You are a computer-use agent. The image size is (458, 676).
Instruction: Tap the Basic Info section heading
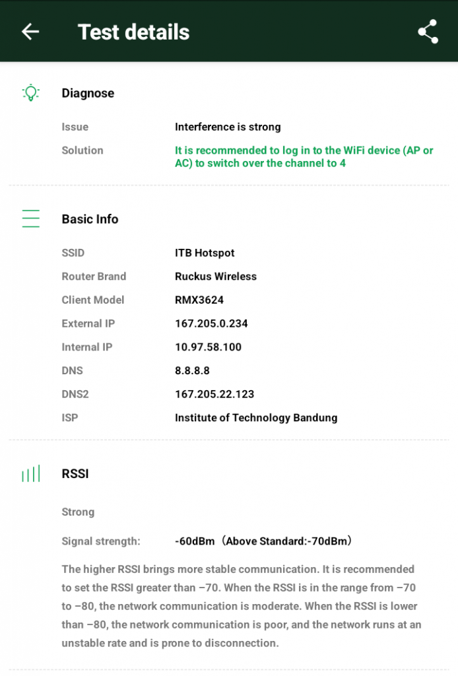[x=90, y=219]
